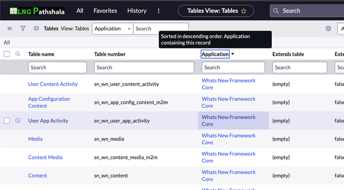344x190 pixels.
Task: Focus the Table name column search field
Action: pos(57,67)
